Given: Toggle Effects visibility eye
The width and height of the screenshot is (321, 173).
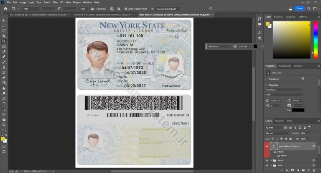Looking at the screenshot, I should point(275,152).
